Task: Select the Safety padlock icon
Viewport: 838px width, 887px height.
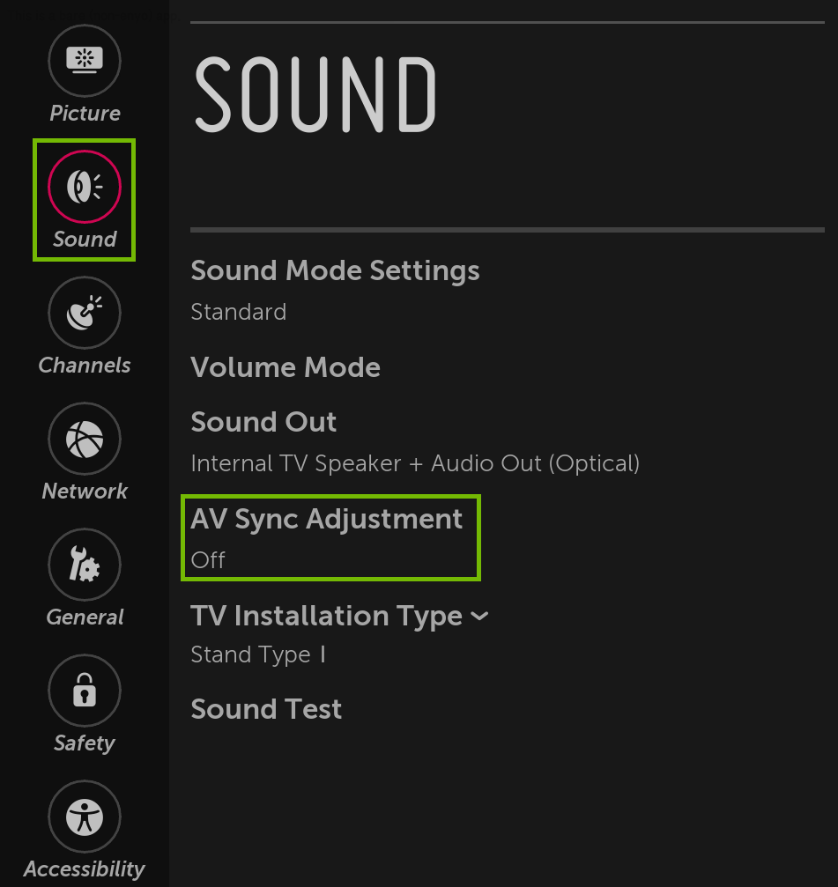Action: (x=84, y=691)
